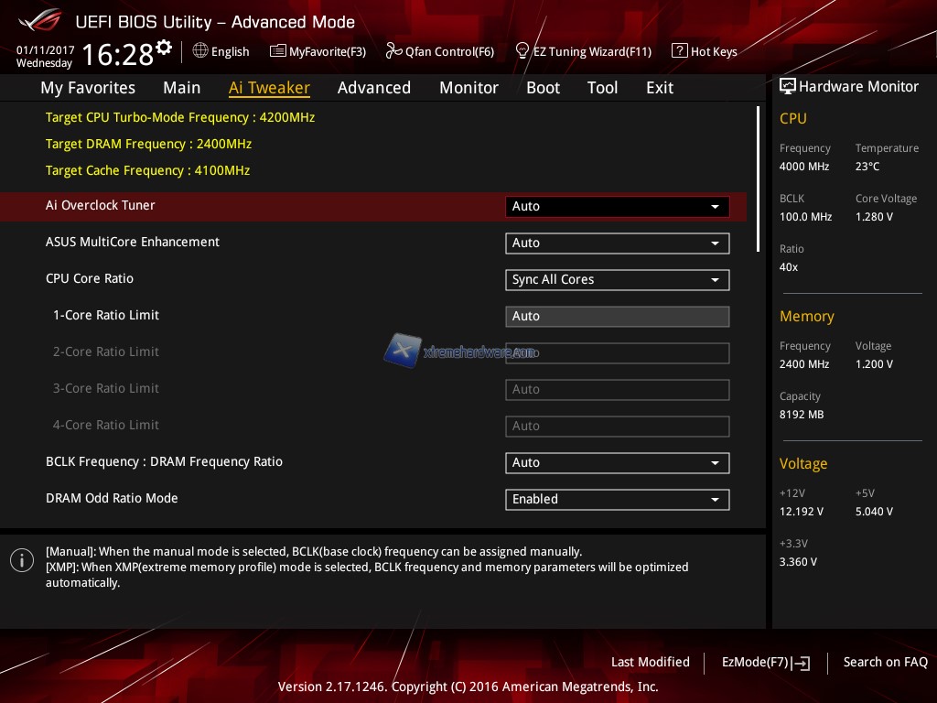Open MyFavorite(F3) shortcut icon
The width and height of the screenshot is (937, 703).
[278, 51]
